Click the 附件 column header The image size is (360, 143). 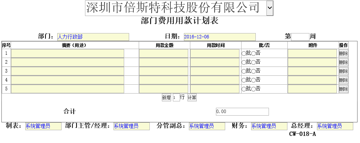coord(313,46)
